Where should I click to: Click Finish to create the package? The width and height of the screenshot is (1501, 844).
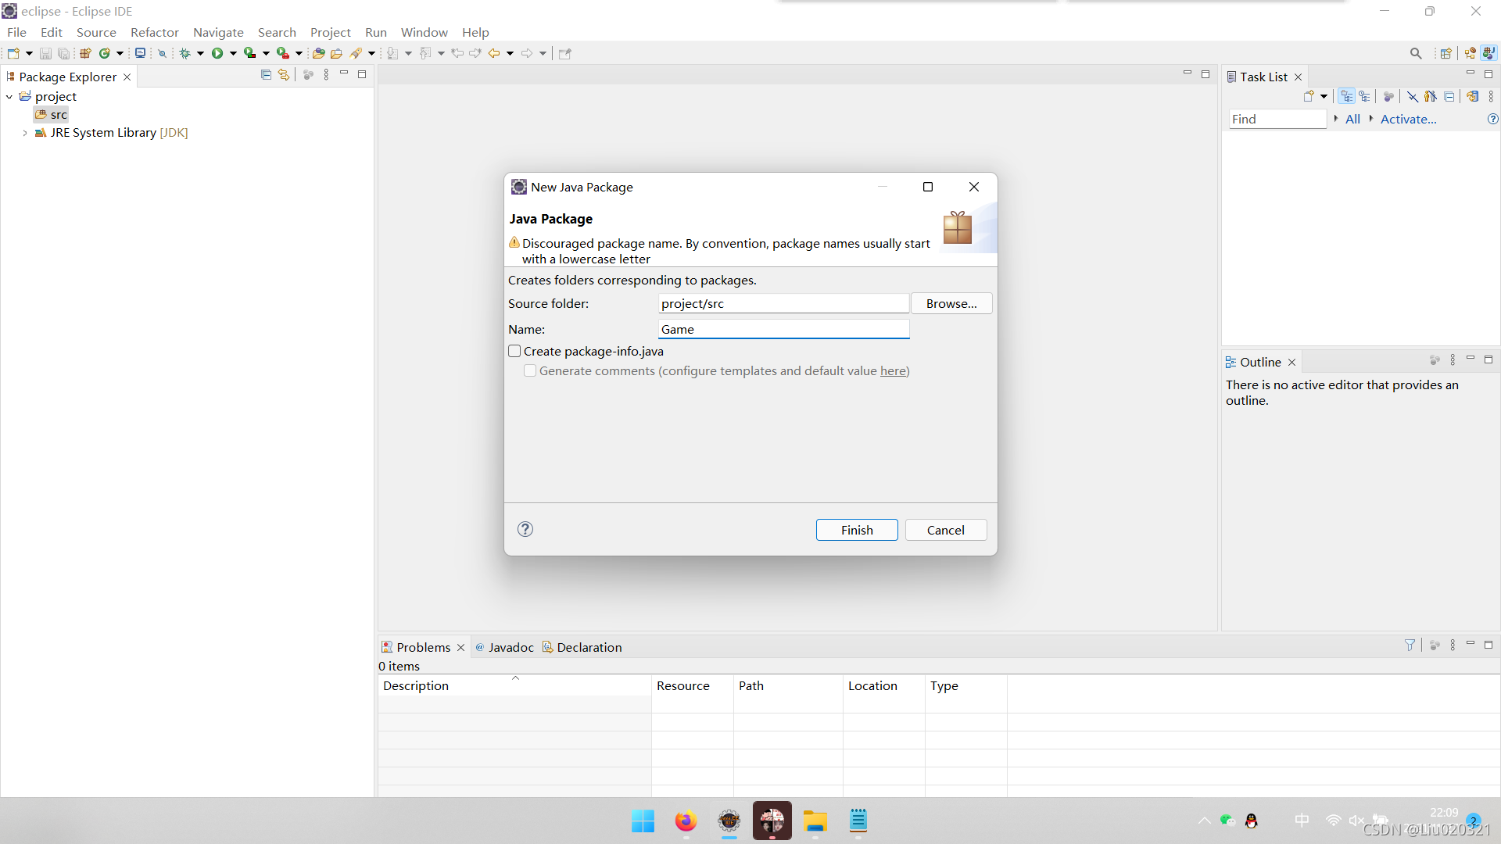pos(857,530)
